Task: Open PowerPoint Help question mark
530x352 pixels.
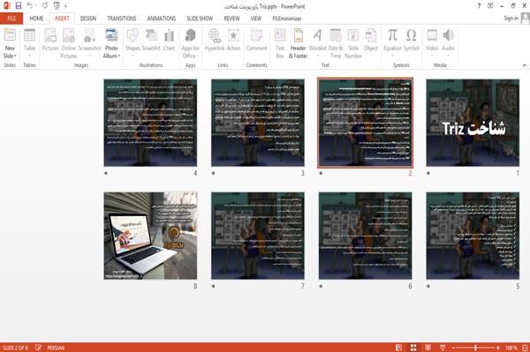Action: (x=479, y=6)
